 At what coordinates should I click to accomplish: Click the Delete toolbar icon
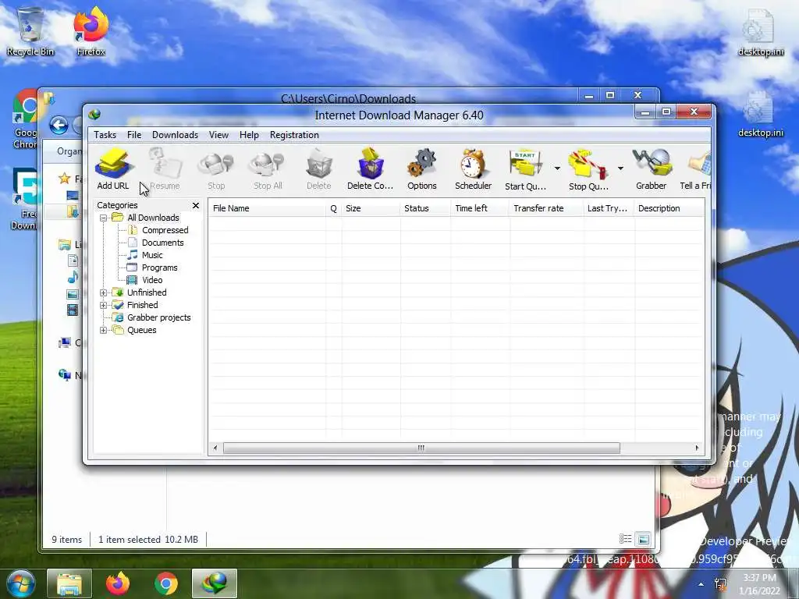[319, 169]
